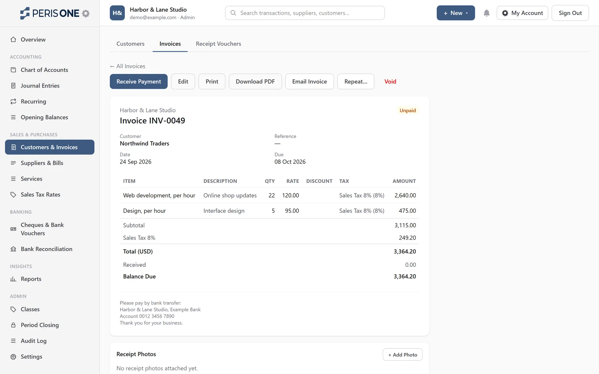Click Email Invoice button
The height and width of the screenshot is (374, 599).
coord(309,81)
